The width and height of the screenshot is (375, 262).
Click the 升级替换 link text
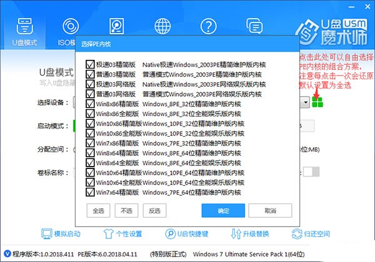point(256,234)
